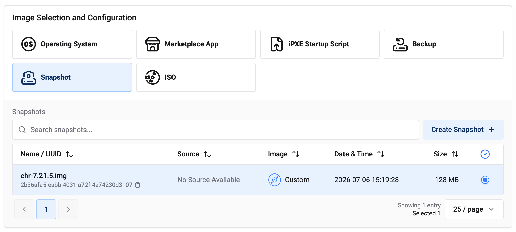
Task: Sort by Size column arrows
Action: [x=455, y=154]
